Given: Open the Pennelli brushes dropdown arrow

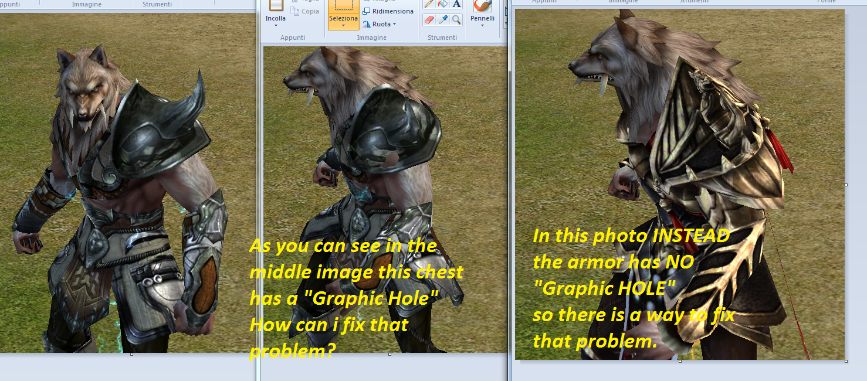Looking at the screenshot, I should 482,25.
